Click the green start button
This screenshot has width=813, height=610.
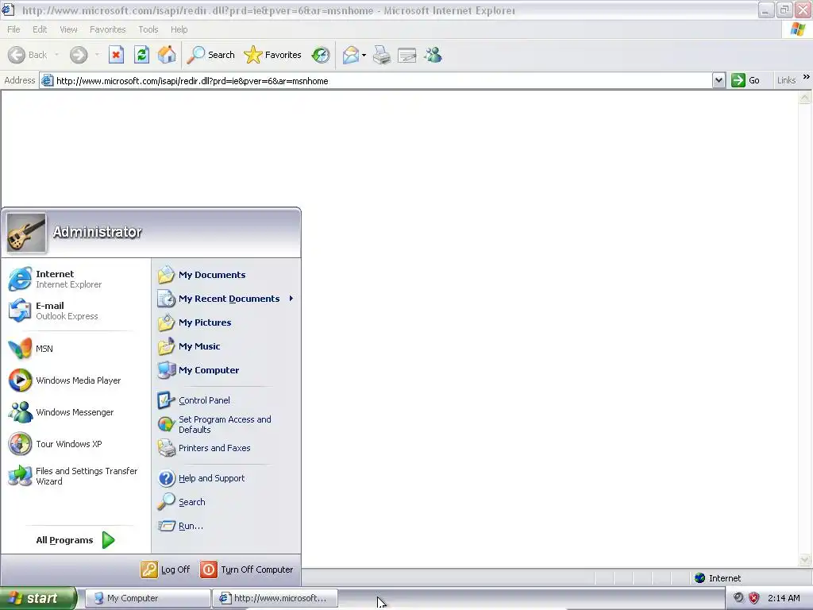click(x=38, y=598)
